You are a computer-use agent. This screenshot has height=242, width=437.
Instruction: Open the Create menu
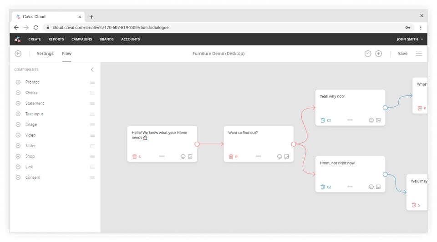35,40
